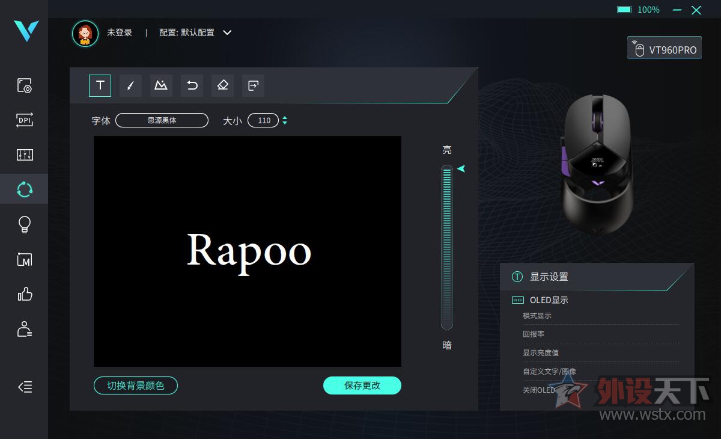Click 切换背景颜色 button
The width and height of the screenshot is (721, 439).
click(136, 385)
